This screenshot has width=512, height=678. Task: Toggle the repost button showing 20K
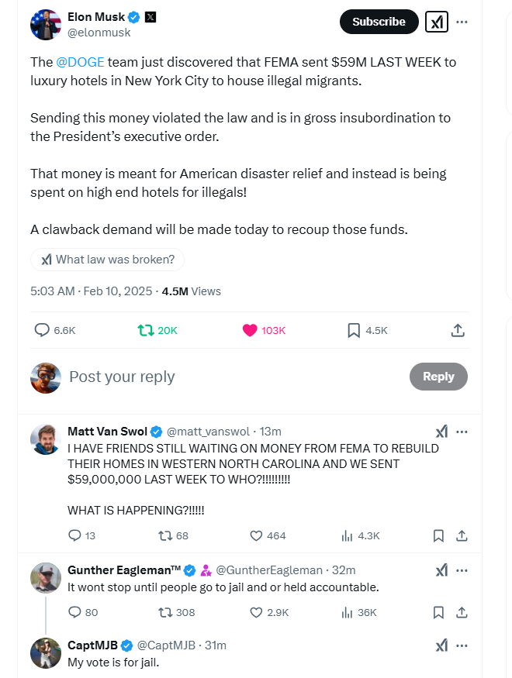[x=145, y=330]
